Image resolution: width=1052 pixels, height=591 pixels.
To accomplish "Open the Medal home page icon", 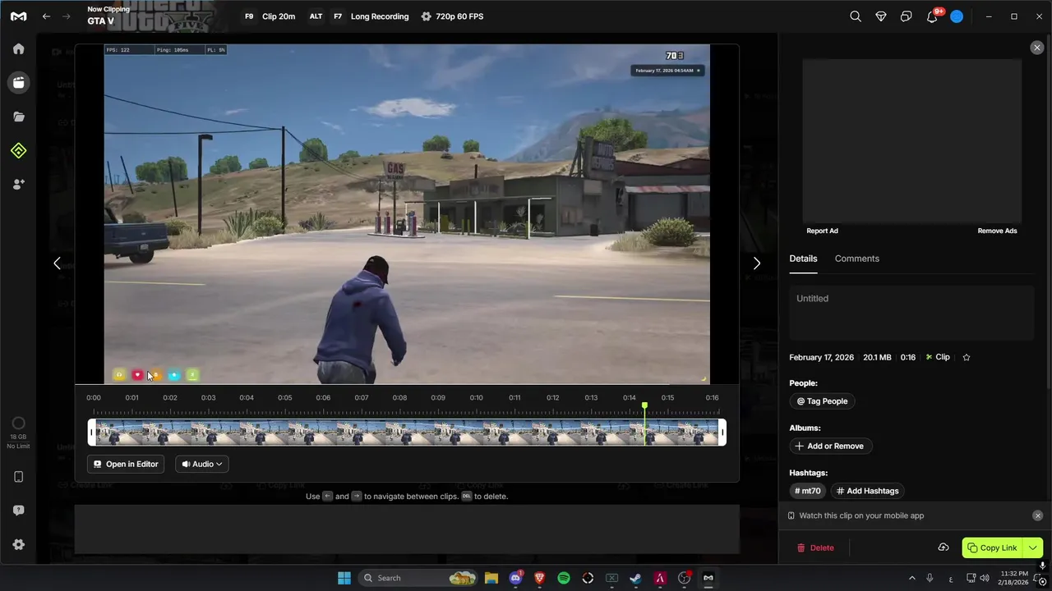I will click(18, 48).
